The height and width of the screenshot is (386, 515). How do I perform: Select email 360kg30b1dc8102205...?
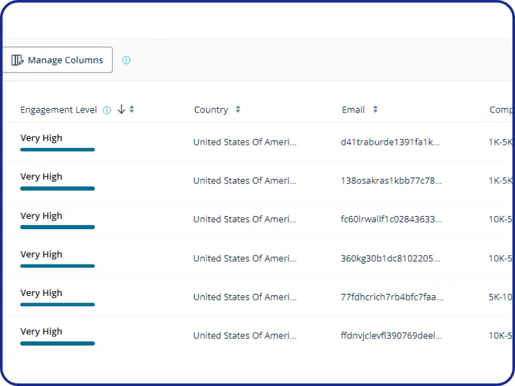pyautogui.click(x=390, y=259)
